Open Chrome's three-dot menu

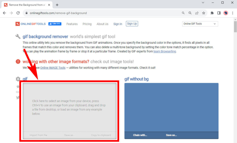pyautogui.click(x=232, y=13)
